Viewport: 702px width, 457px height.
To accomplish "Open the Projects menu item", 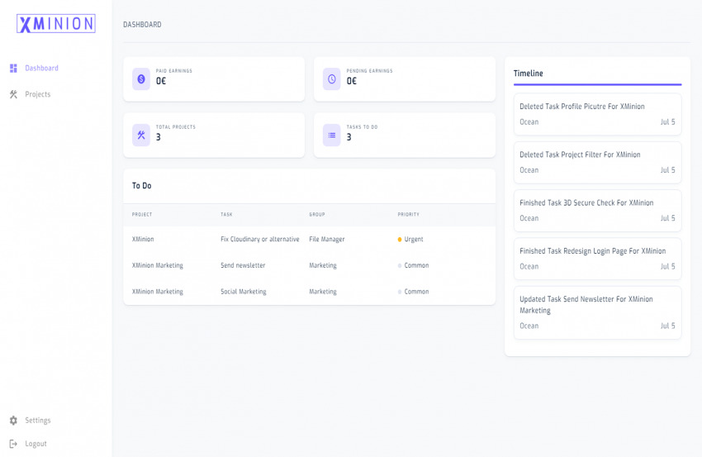I will tap(37, 95).
